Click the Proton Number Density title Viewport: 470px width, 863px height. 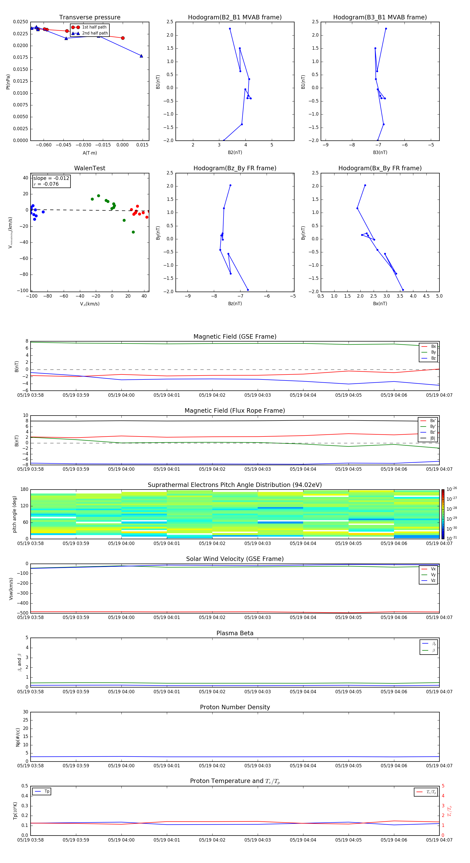click(235, 707)
